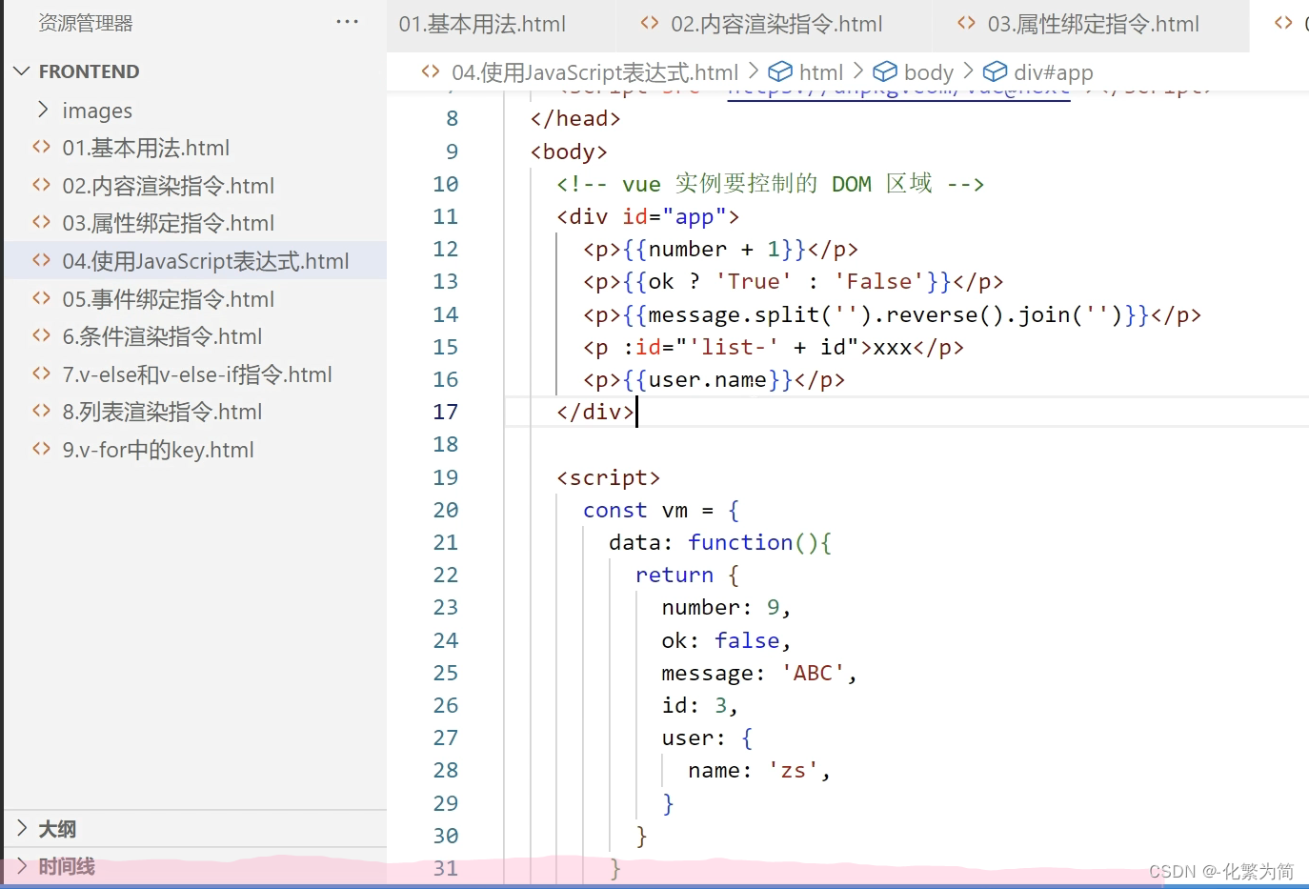The width and height of the screenshot is (1309, 889).
Task: Switch to the 01.基本用法.html editor tab
Action: 501,24
